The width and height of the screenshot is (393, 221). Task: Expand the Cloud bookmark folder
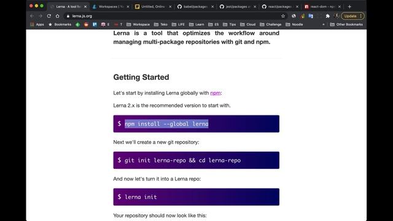[248, 25]
